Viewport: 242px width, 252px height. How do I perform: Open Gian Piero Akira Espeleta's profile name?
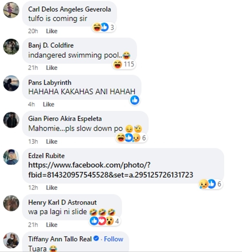pos(65,119)
